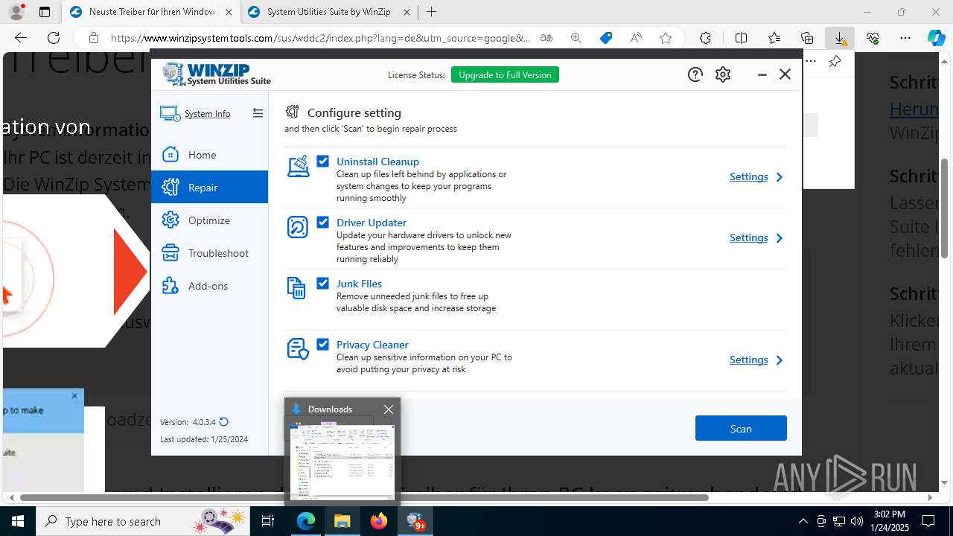Viewport: 953px width, 536px height.
Task: Open Edge Copilot sidebar icon
Action: click(x=936, y=38)
